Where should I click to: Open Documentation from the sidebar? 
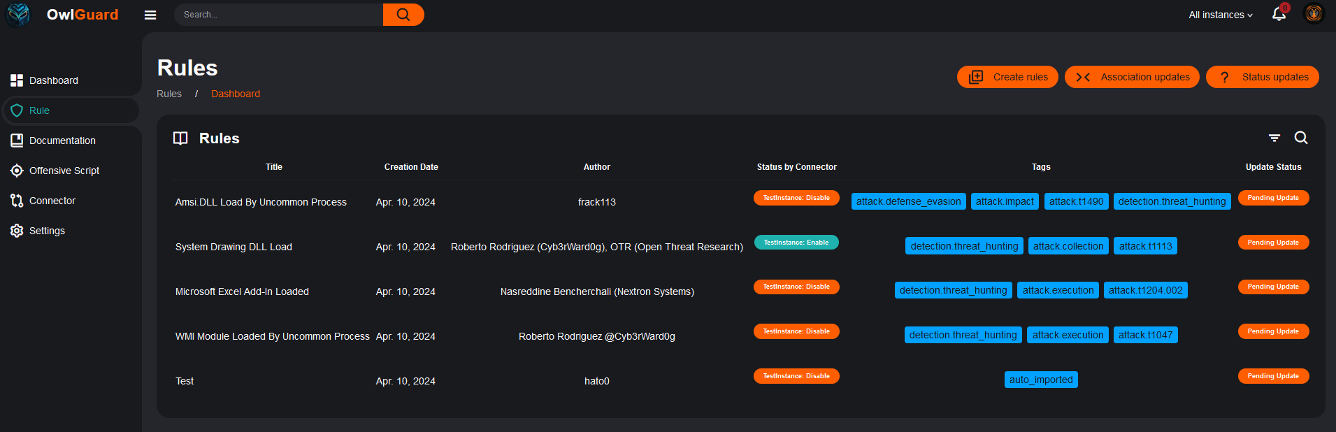(62, 141)
